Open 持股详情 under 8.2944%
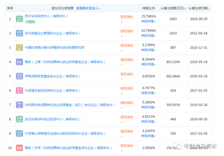The width and height of the screenshot is (224, 156). (x=148, y=65)
